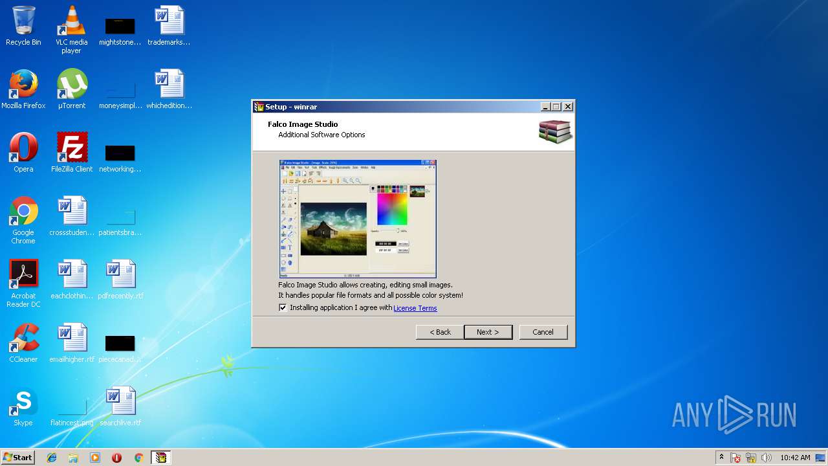Open the volume control in tray
This screenshot has width=828, height=466.
[x=767, y=458]
